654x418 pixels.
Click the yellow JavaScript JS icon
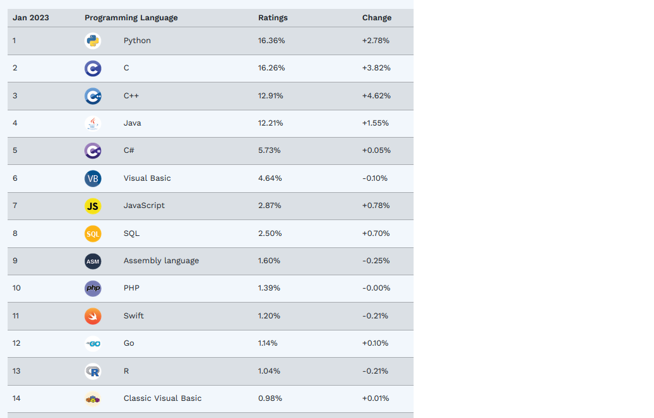point(93,206)
